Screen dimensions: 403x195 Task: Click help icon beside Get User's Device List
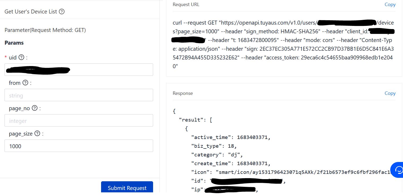pyautogui.click(x=62, y=12)
